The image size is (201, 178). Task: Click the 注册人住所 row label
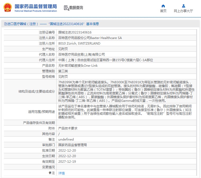pos(47,44)
